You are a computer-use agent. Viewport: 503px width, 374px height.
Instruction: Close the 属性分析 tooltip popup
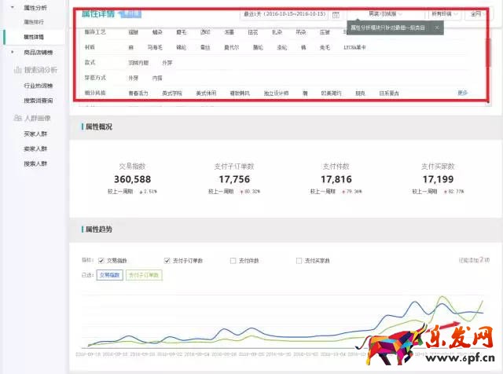437,27
